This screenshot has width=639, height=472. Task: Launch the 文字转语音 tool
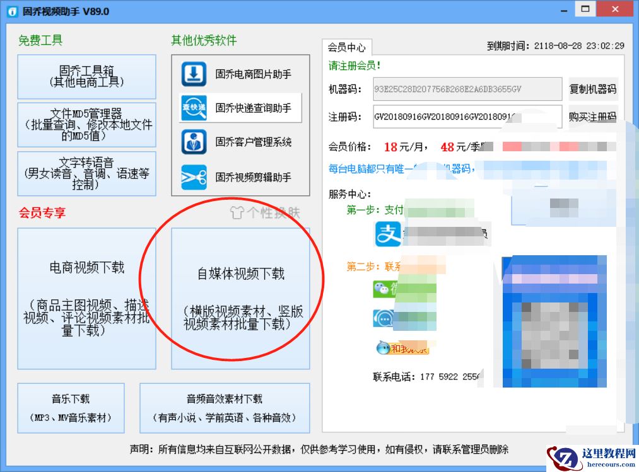86,173
